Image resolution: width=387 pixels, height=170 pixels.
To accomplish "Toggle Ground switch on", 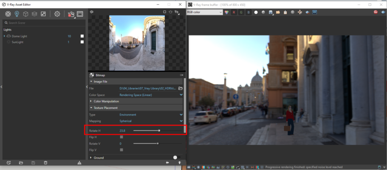I will click(x=176, y=157).
